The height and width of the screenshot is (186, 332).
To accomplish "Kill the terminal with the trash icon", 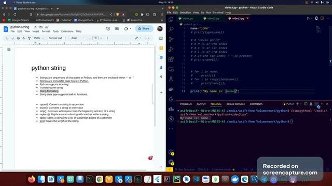I will [311, 104].
